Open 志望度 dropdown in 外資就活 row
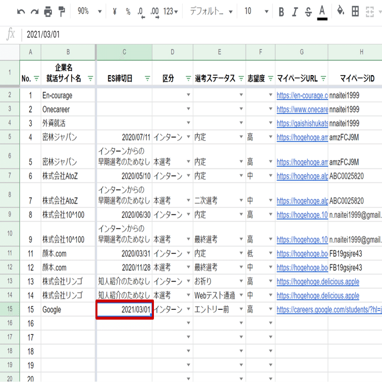Screen dimensions: 382x382 (x=270, y=123)
